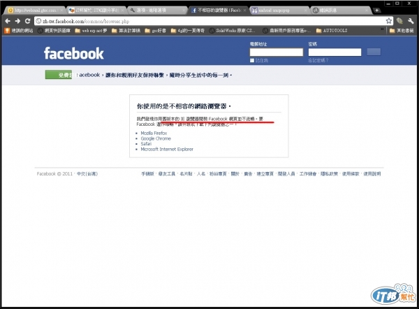Click the 使用條款 footer link
This screenshot has width=419, height=309.
coord(351,173)
